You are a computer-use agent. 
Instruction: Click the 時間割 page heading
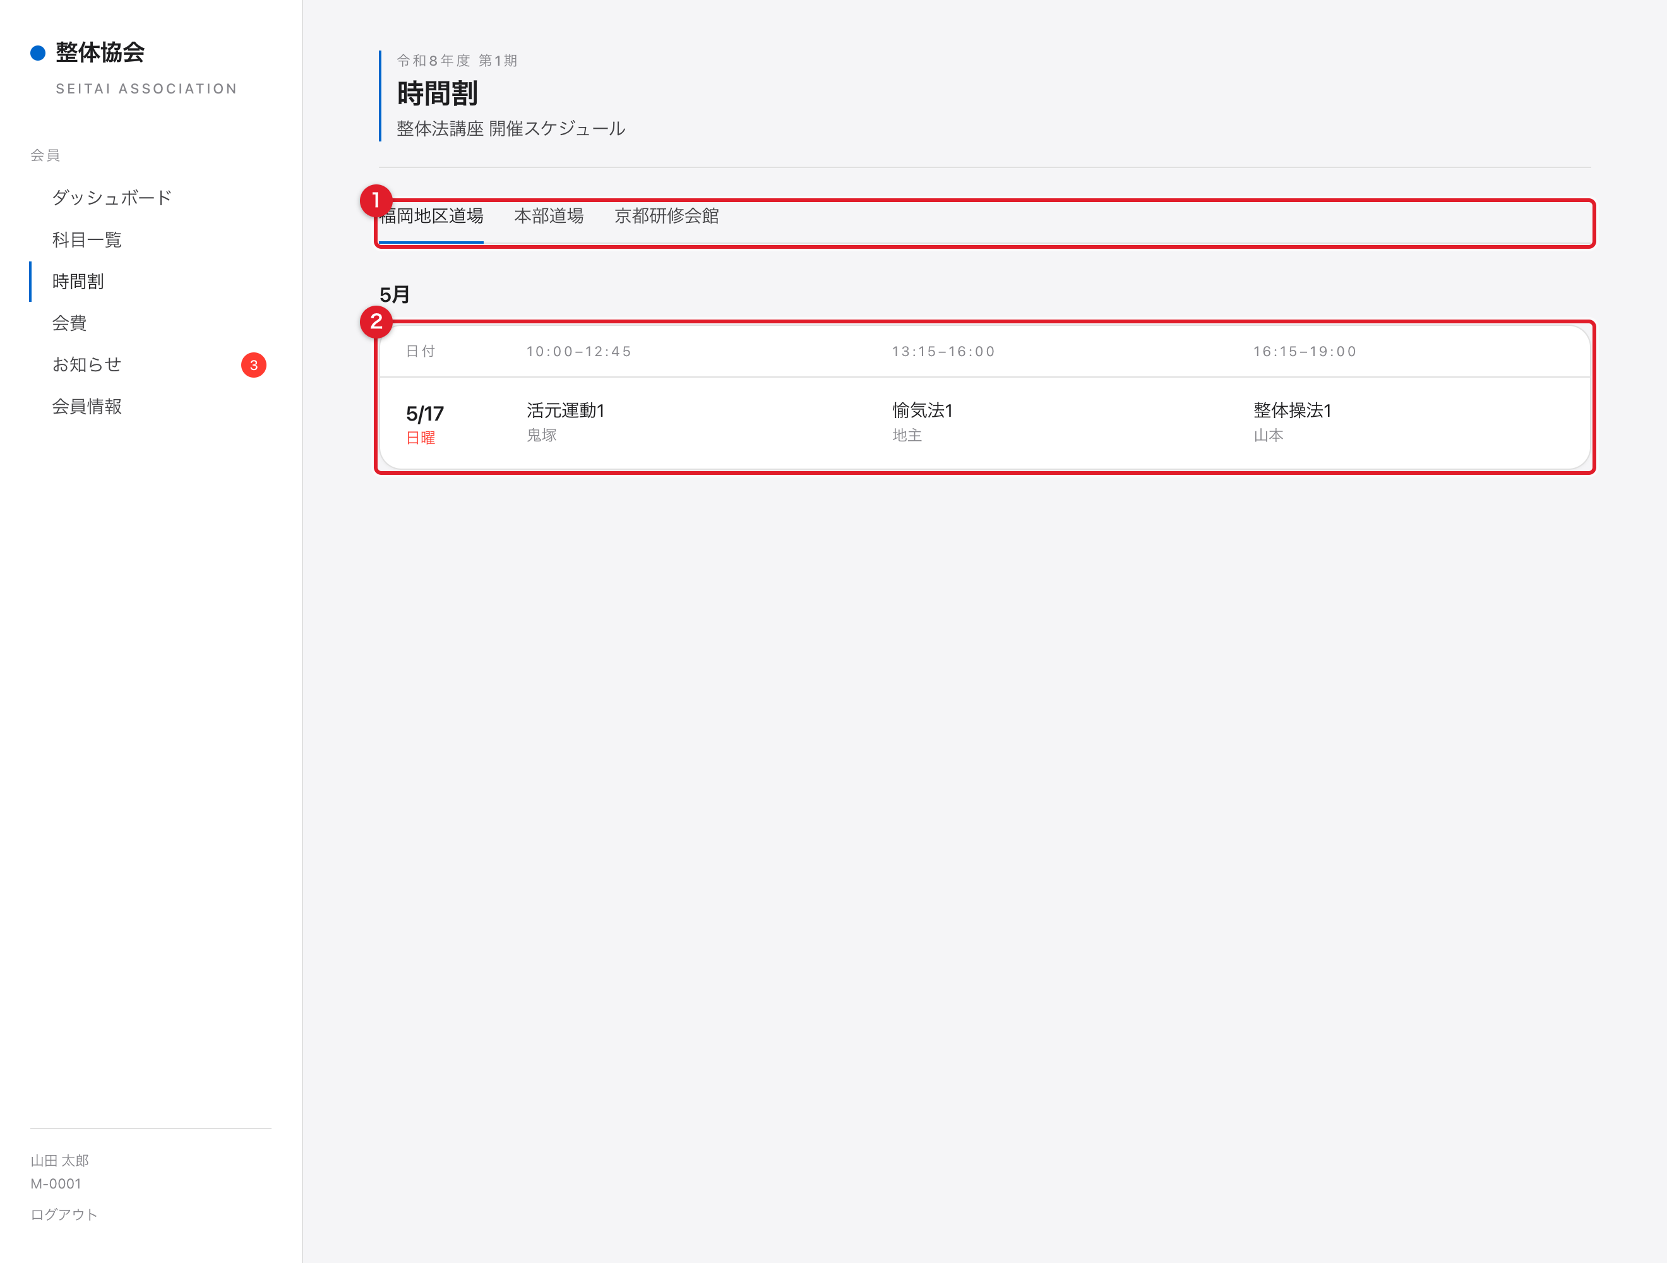click(437, 93)
